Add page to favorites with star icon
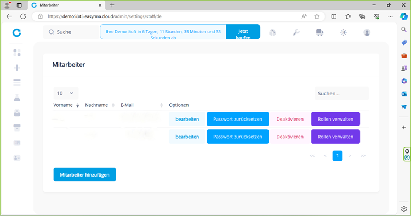Image resolution: width=411 pixels, height=216 pixels. coord(317,16)
